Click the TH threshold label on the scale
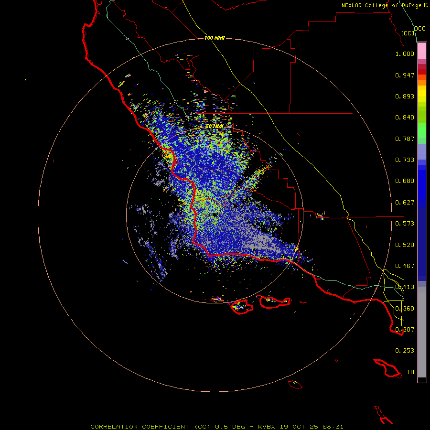The height and width of the screenshot is (430, 430). click(410, 372)
